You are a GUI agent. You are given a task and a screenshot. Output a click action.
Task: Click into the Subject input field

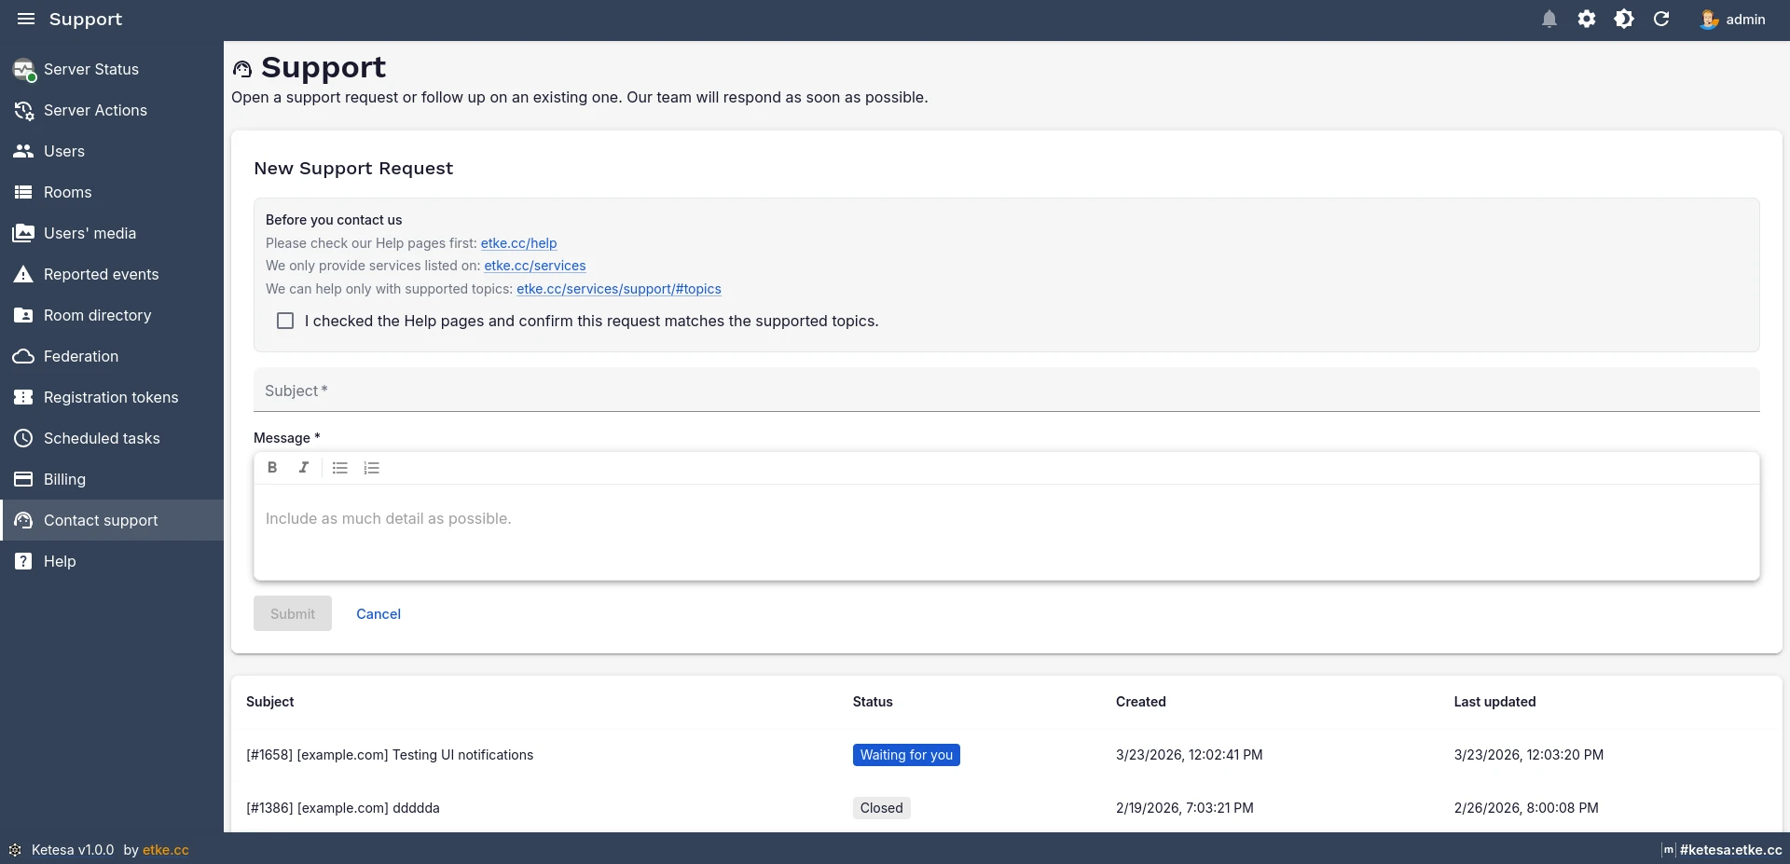click(1005, 391)
